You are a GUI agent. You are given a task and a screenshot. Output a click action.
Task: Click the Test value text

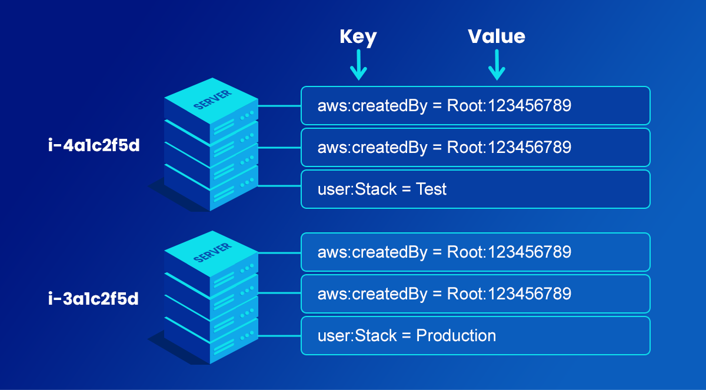pos(431,189)
